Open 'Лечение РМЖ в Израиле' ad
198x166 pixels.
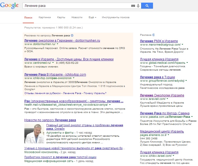159,41
